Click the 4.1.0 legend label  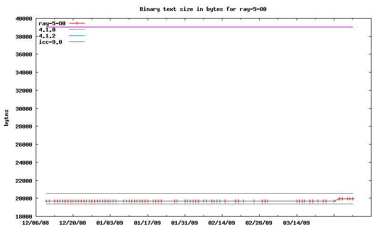pos(47,30)
